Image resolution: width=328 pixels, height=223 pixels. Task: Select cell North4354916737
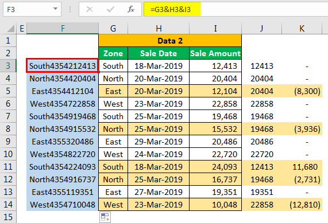(x=63, y=179)
